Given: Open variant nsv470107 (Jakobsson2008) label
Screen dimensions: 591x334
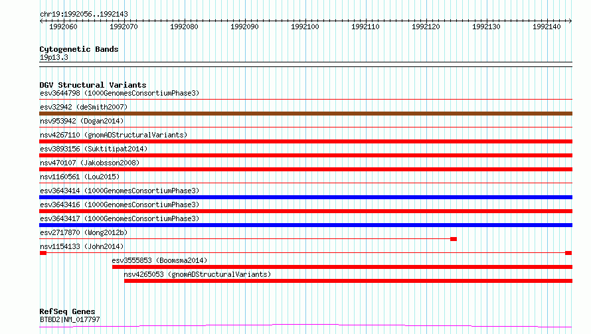Looking at the screenshot, I should (x=90, y=163).
